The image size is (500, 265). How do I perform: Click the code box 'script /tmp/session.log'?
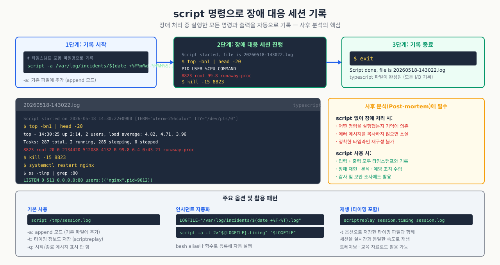(x=94, y=220)
